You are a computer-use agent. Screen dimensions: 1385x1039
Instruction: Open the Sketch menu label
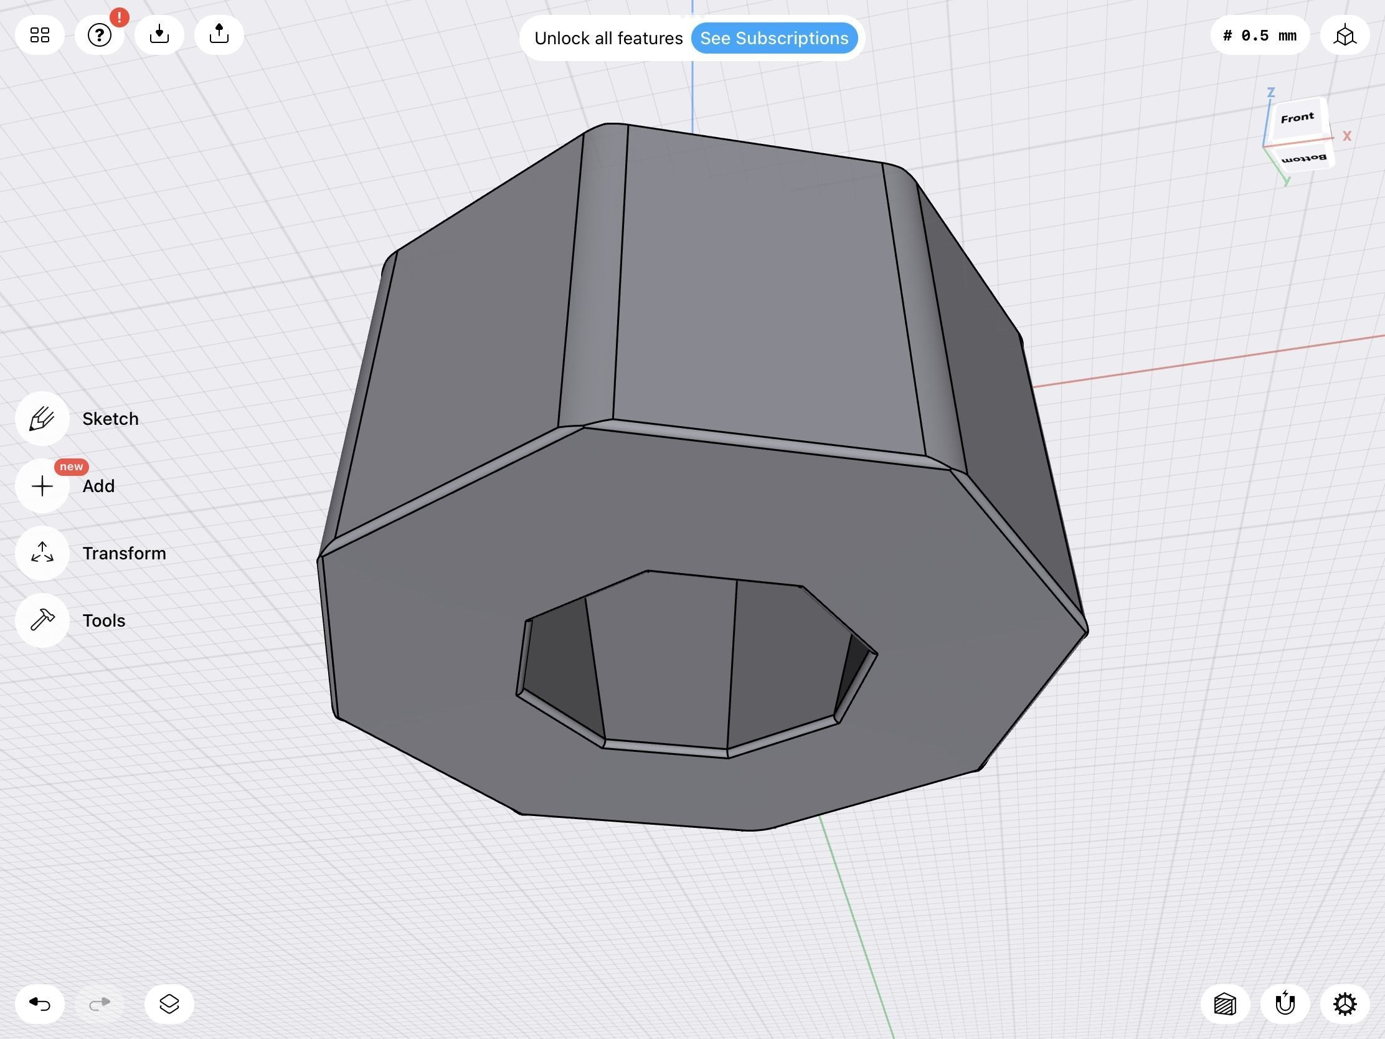click(110, 419)
